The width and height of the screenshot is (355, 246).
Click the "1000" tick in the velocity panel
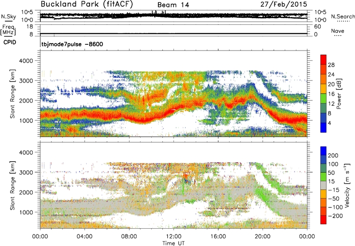pyautogui.click(x=26, y=212)
